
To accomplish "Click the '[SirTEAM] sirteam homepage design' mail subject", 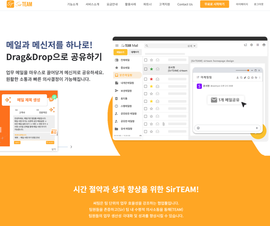I will click(x=212, y=61).
